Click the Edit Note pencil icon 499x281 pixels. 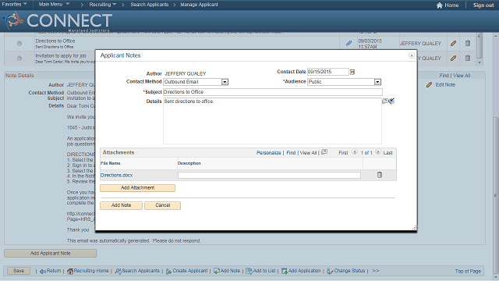pos(429,85)
